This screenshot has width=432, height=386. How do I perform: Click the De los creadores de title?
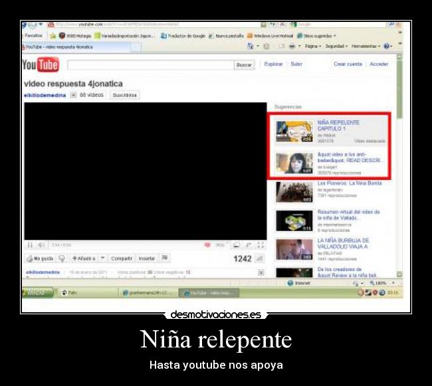(x=346, y=272)
